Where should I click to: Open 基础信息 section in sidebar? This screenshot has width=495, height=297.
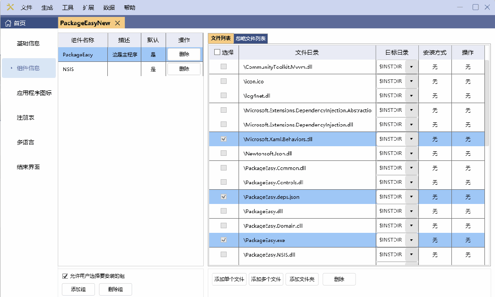[x=28, y=43]
